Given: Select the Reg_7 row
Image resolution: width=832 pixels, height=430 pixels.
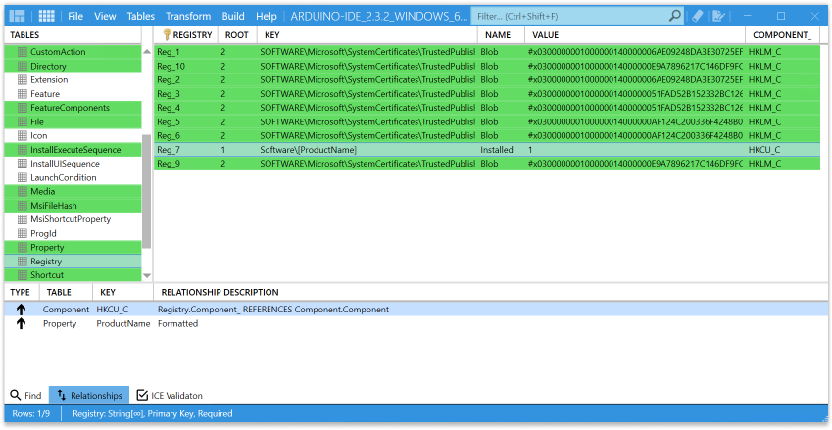Looking at the screenshot, I should [x=487, y=150].
